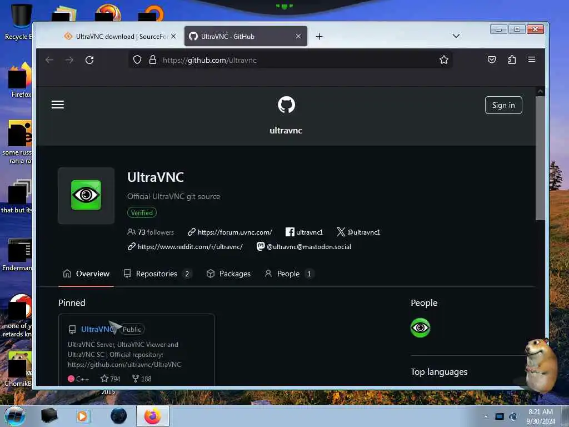This screenshot has height=427, width=569.
Task: Open the Mastodon @ultravnc link
Action: click(x=304, y=247)
